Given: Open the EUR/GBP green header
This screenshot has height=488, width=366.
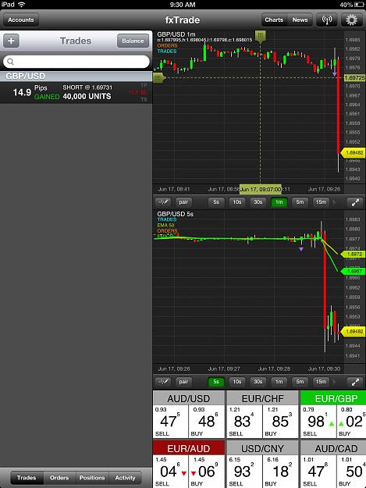Looking at the screenshot, I should [333, 398].
